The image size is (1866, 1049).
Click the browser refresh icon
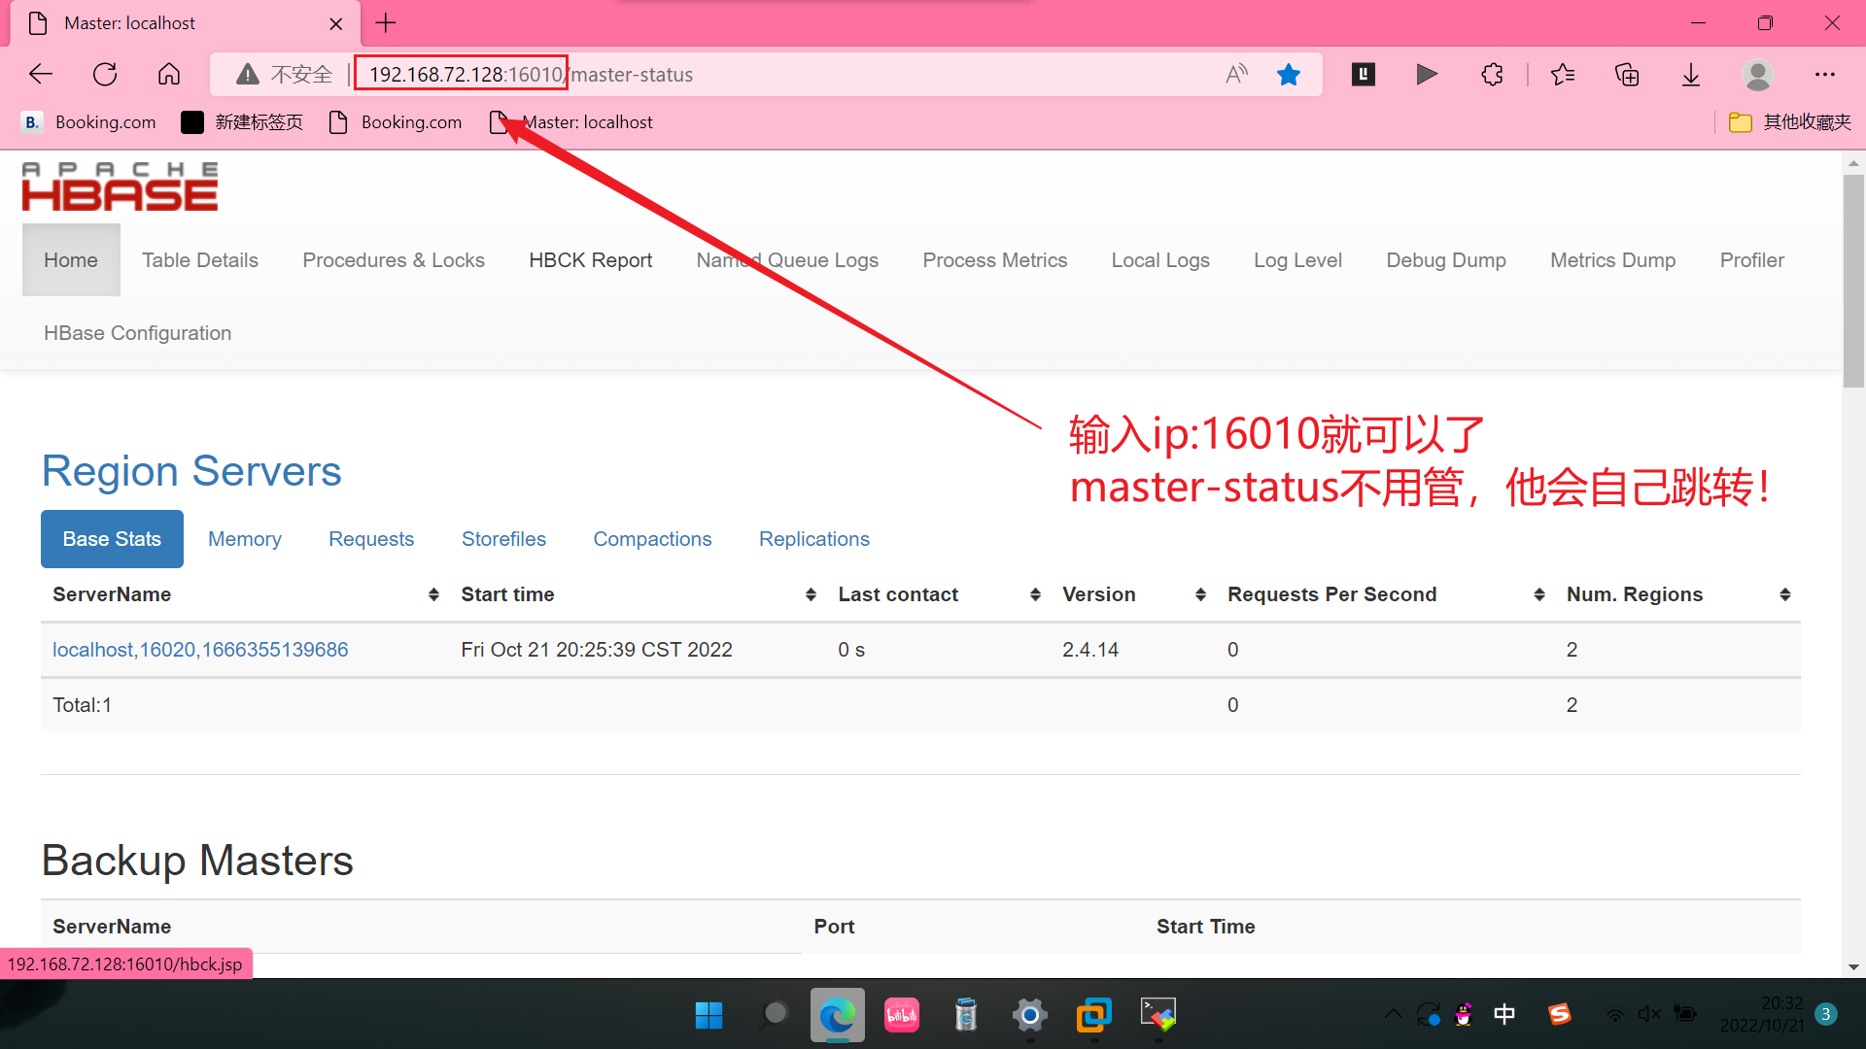(x=105, y=75)
